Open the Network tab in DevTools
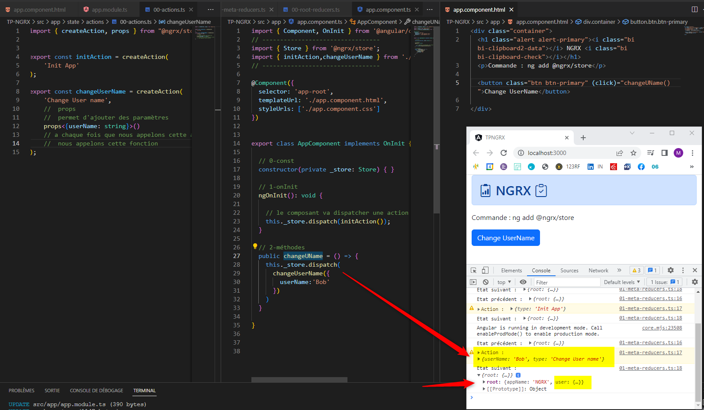Image resolution: width=704 pixels, height=410 pixels. pos(598,271)
